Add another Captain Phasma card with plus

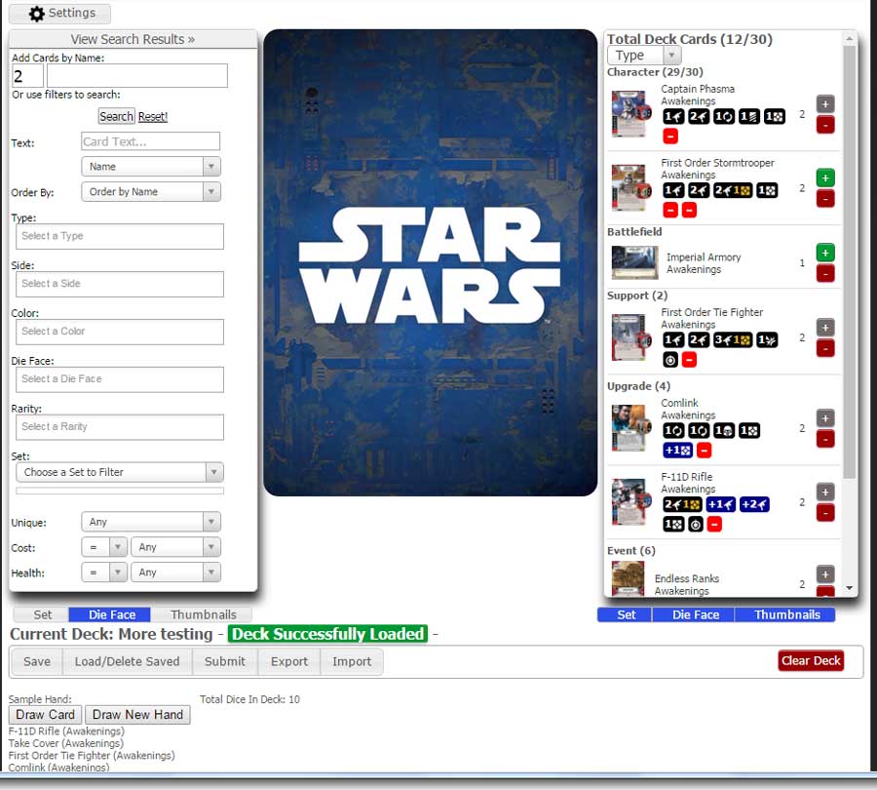click(x=825, y=104)
